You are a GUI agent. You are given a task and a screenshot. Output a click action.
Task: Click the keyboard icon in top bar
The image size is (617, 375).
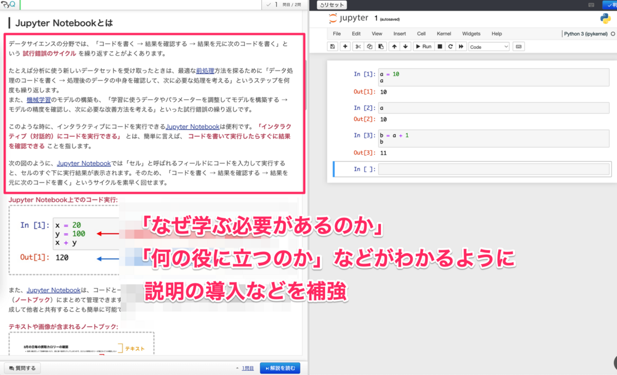(x=592, y=4)
